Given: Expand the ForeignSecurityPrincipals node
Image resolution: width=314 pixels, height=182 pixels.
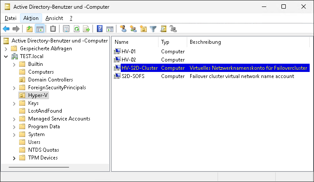Looking at the screenshot, I should 14,88.
